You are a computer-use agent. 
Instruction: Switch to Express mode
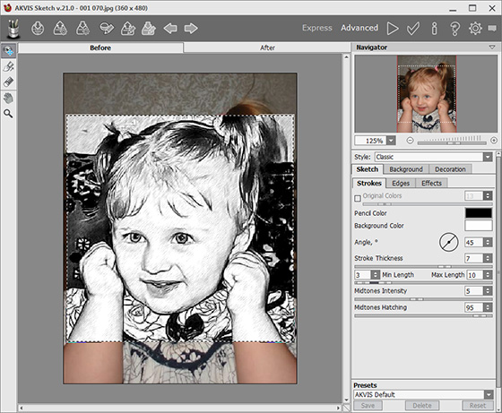(317, 28)
